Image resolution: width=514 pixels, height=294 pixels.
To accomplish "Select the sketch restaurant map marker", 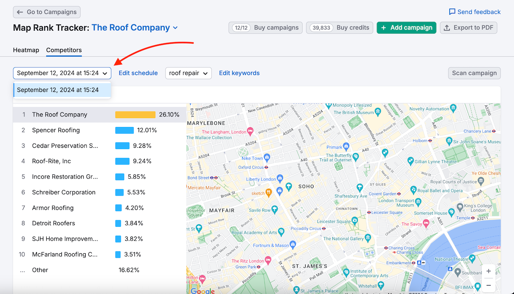I will (x=269, y=193).
